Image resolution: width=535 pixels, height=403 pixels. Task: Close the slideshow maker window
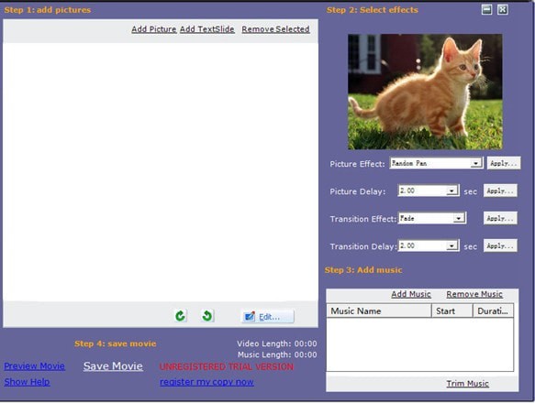point(503,9)
